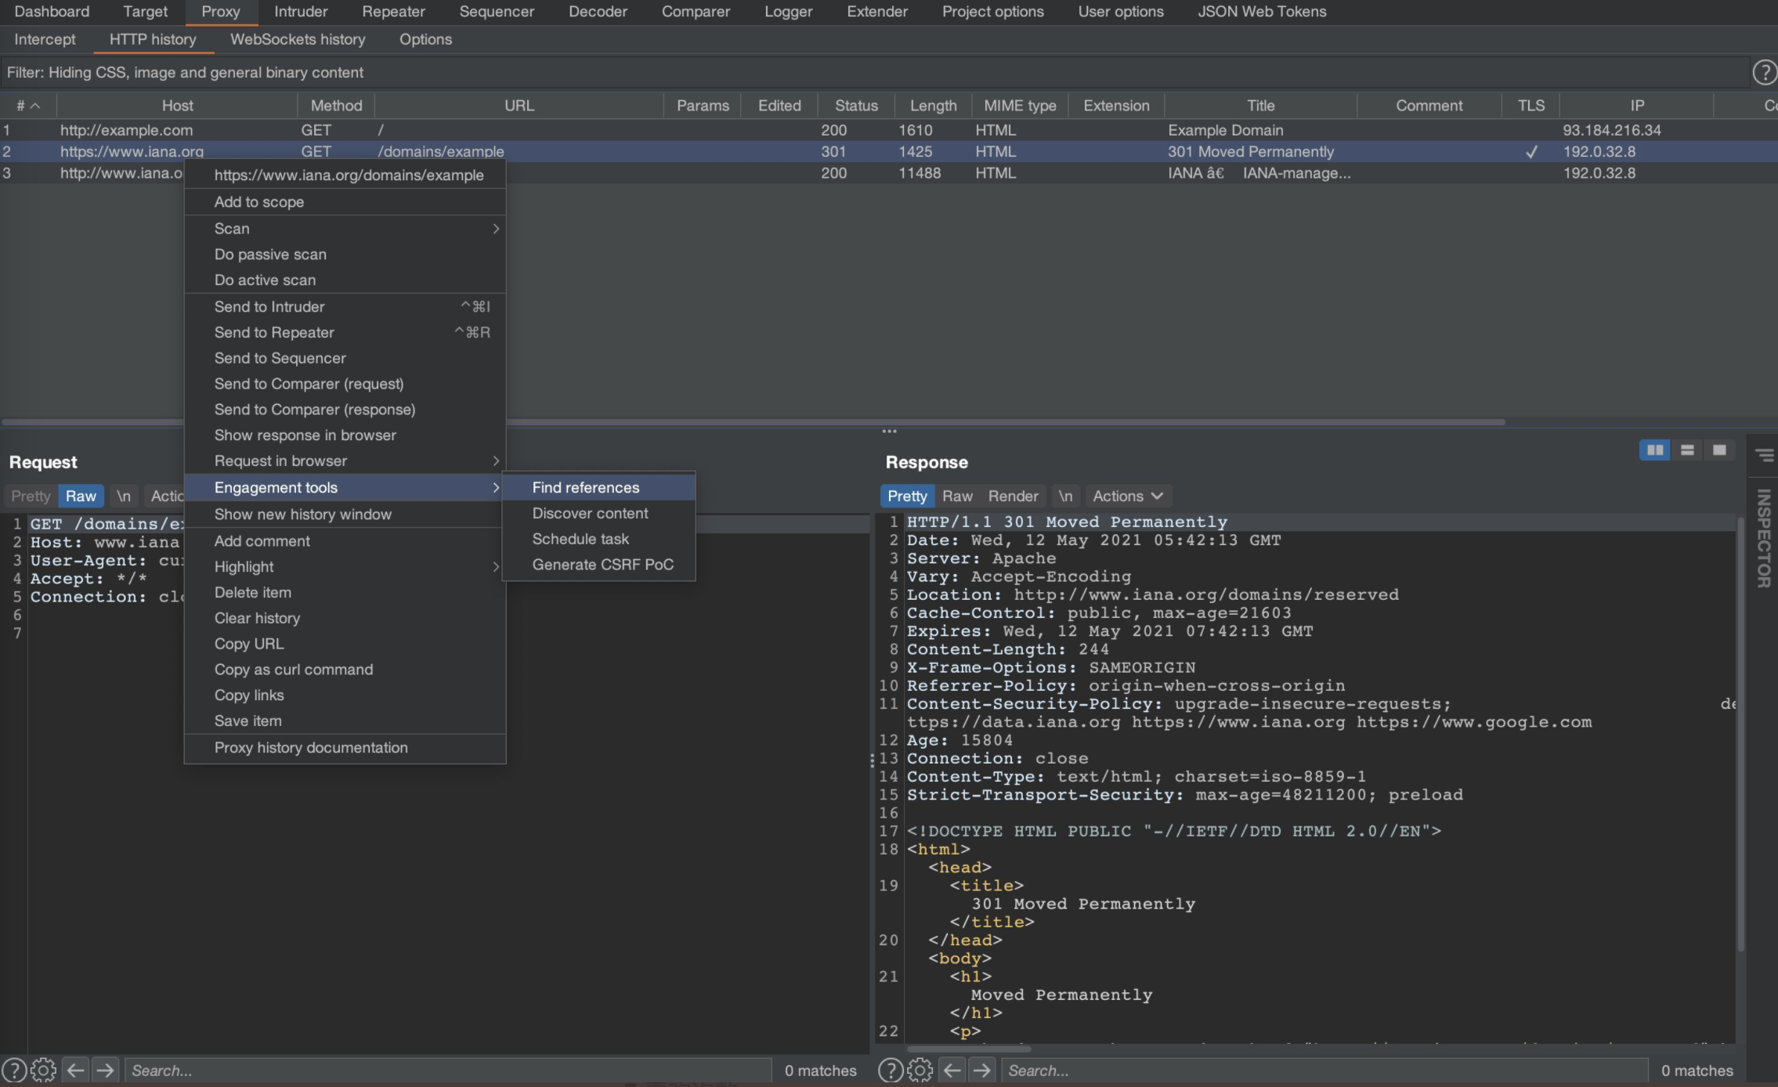Toggle Response newline \n display button

point(1065,496)
